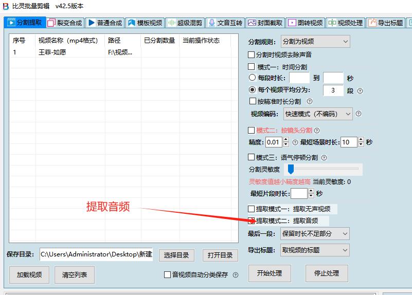Click help icon next to 视频编码 dropdown
The image size is (412, 295).
point(359,114)
